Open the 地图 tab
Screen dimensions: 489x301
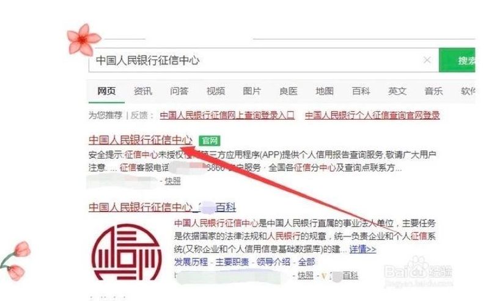[325, 92]
